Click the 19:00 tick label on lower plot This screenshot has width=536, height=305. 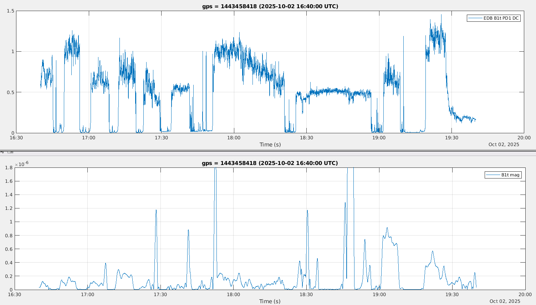pyautogui.click(x=379, y=295)
